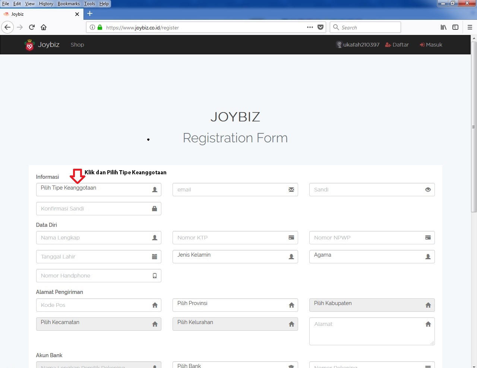Open a new browser tab
Viewport: 477px width, 368px height.
pos(90,14)
